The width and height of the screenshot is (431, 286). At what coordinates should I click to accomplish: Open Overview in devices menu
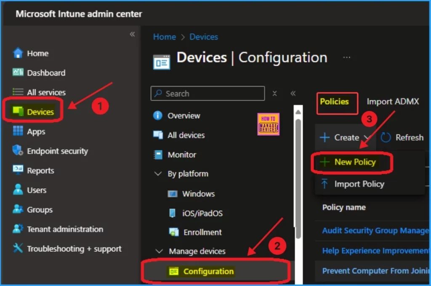tap(184, 115)
